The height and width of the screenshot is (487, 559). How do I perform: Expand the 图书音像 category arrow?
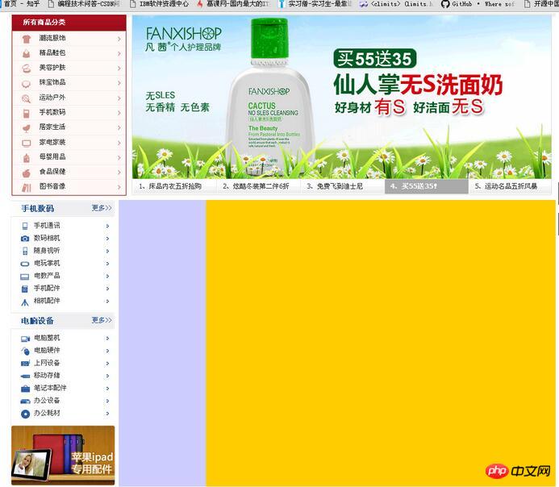click(x=119, y=187)
